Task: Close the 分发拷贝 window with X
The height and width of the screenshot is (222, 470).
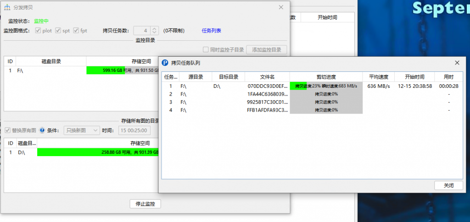Action: coord(281,7)
